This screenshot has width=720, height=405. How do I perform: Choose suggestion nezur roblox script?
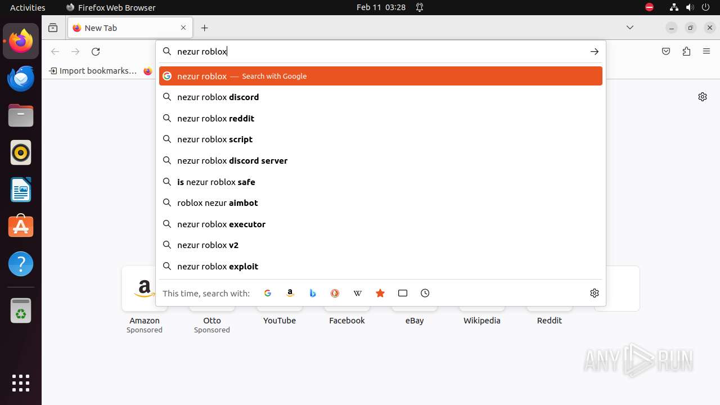point(381,139)
